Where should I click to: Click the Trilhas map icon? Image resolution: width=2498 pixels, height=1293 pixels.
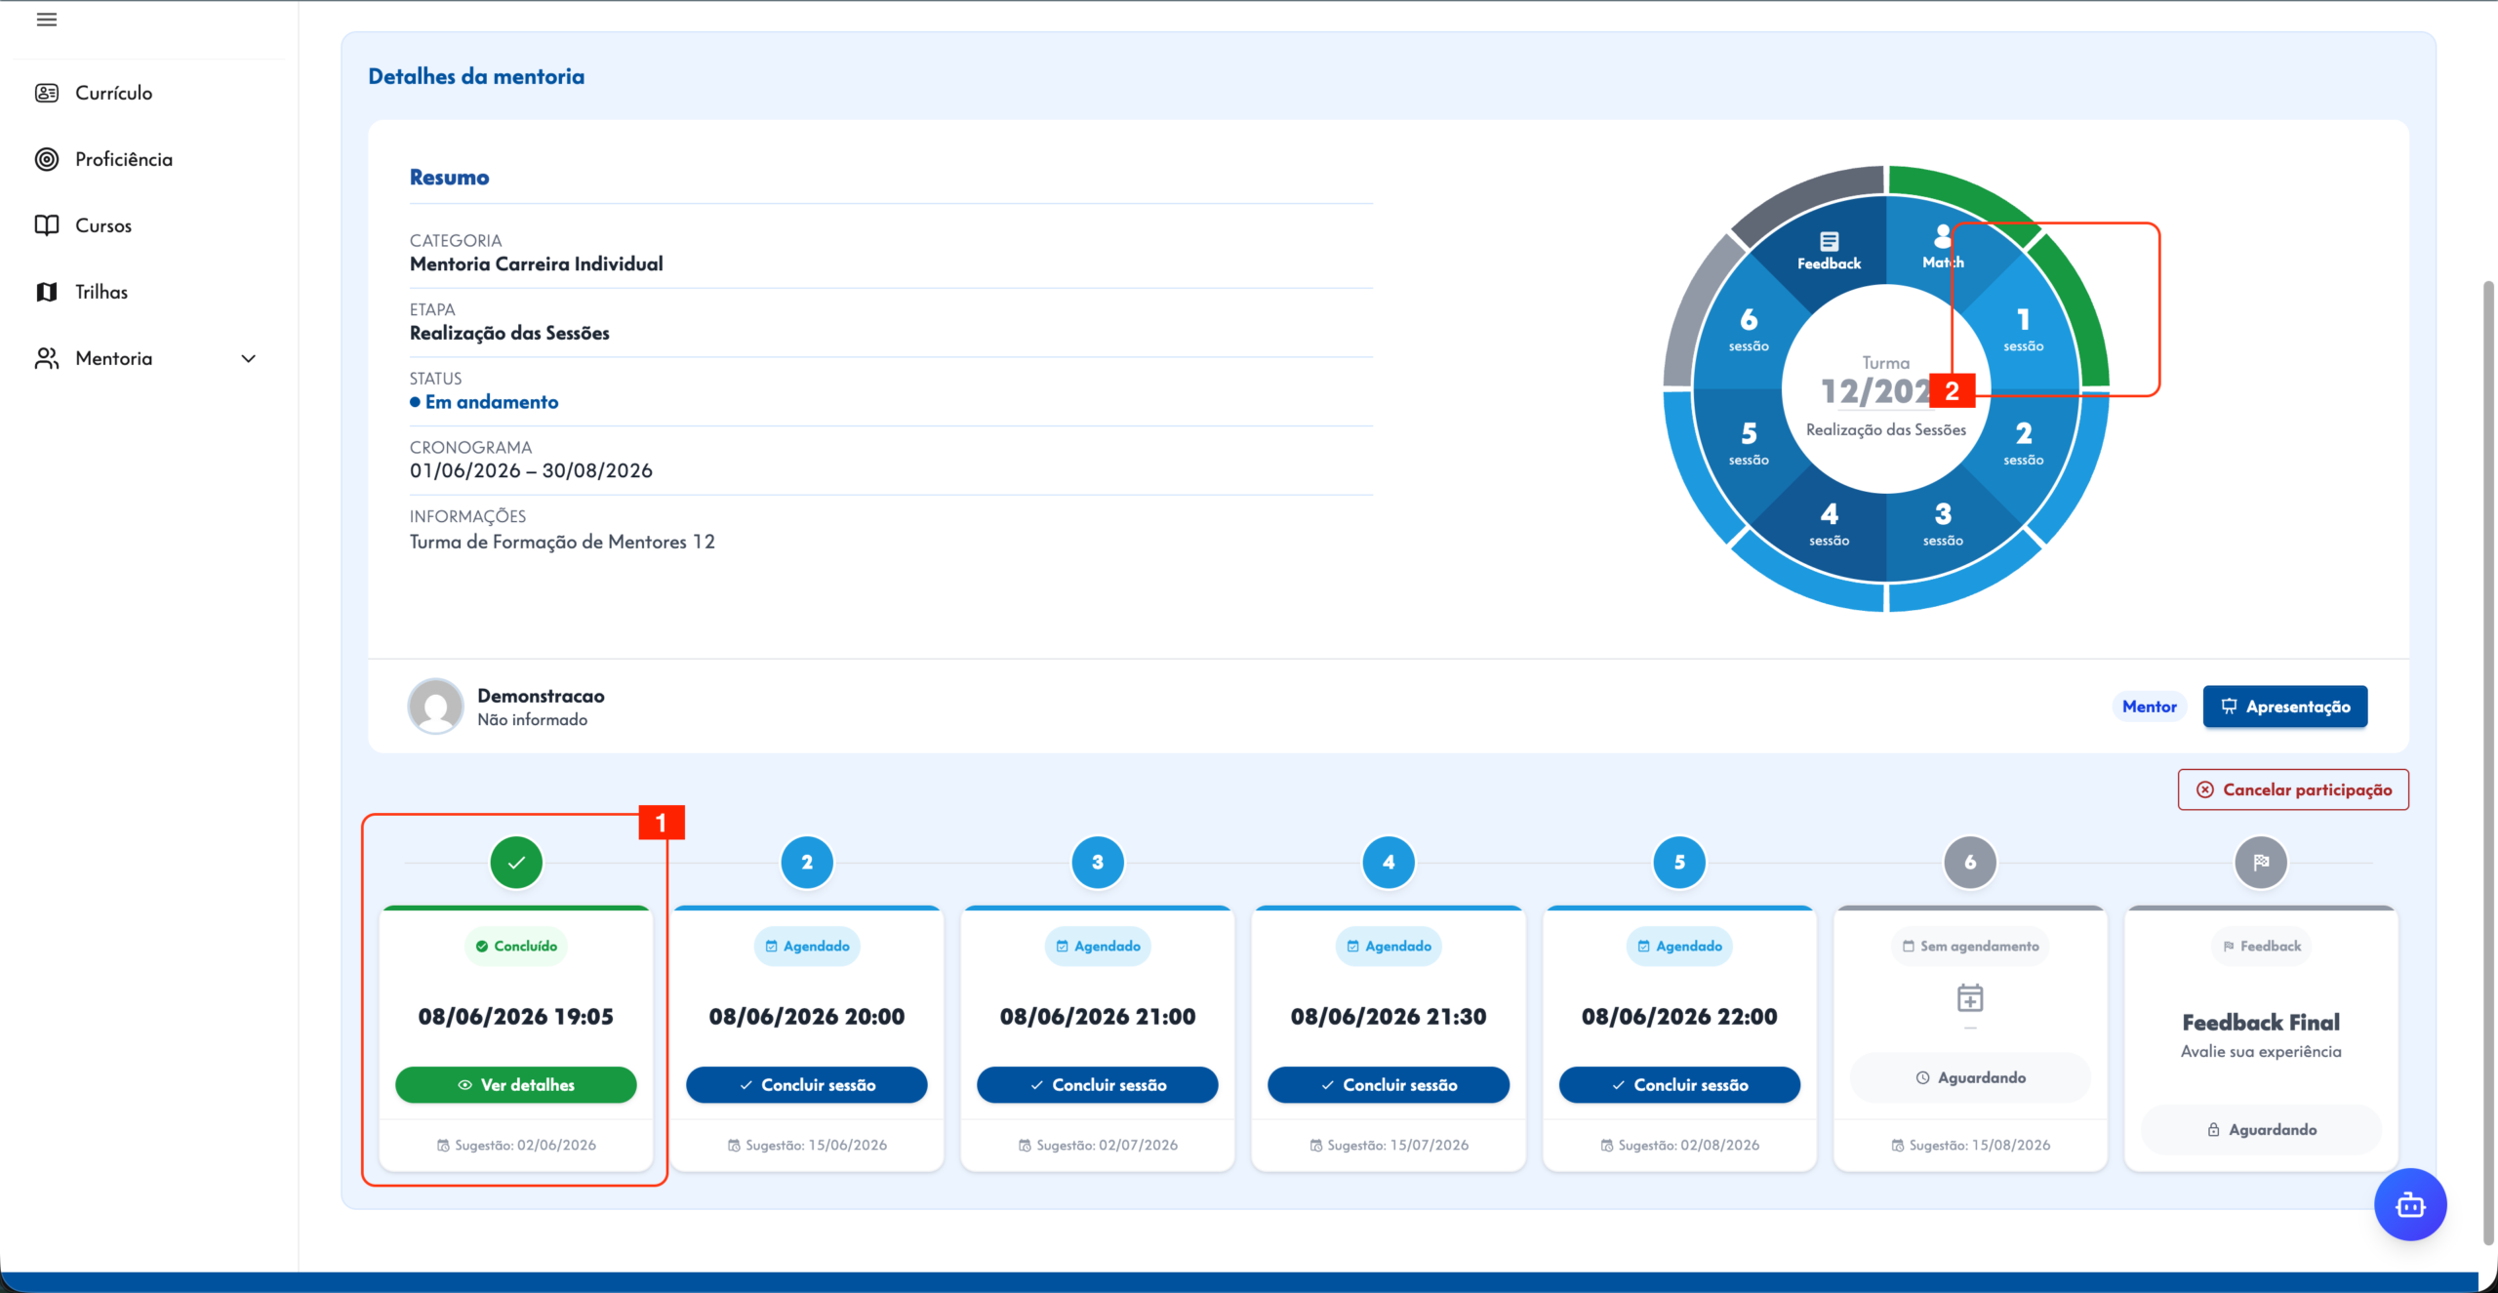[46, 292]
